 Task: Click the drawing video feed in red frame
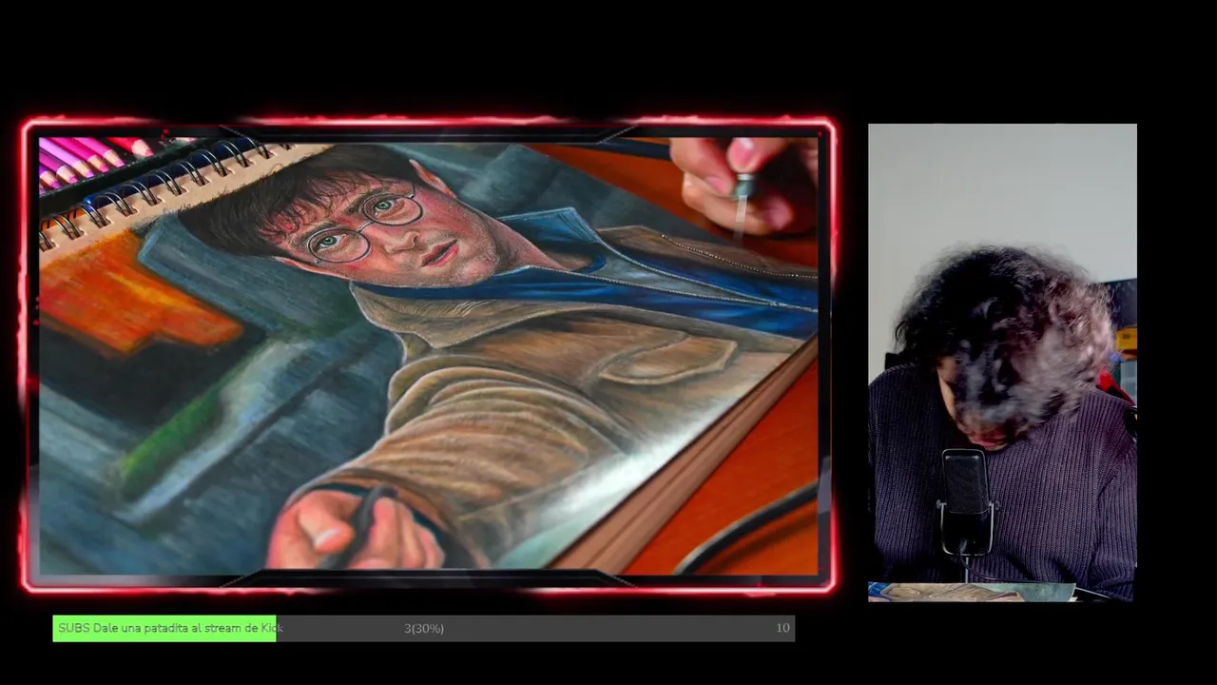pyautogui.click(x=428, y=356)
